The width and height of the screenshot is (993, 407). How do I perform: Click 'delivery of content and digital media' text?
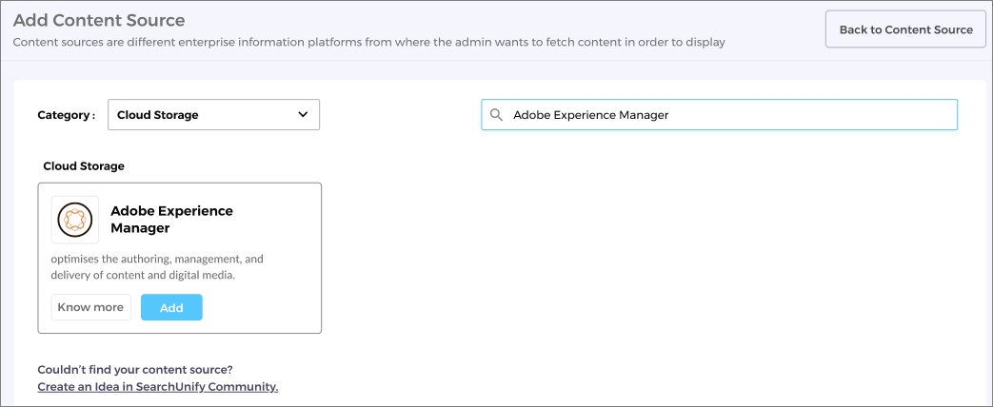pyautogui.click(x=143, y=276)
